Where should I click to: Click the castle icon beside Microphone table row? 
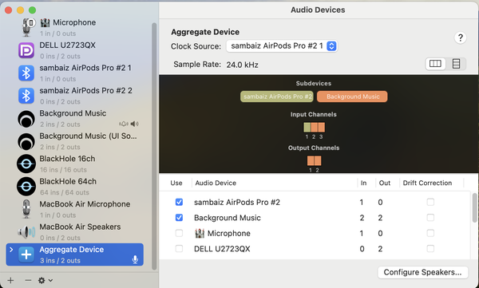tap(200, 233)
